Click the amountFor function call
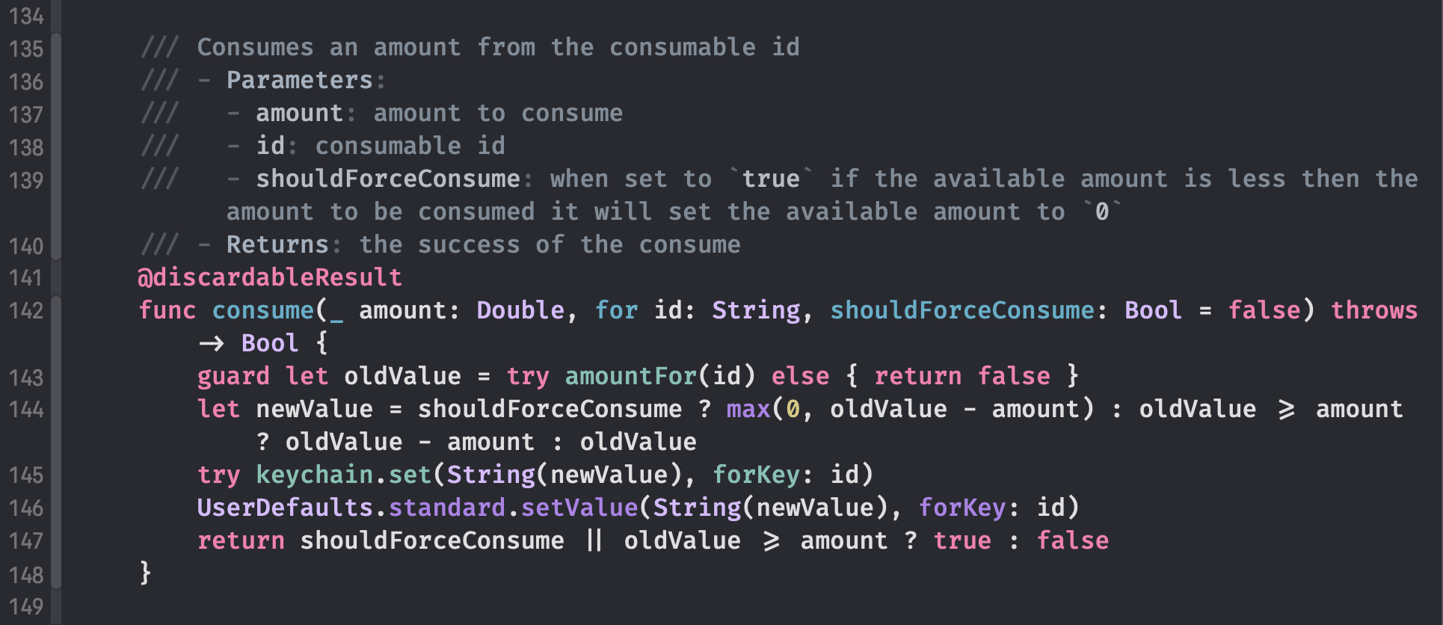 (x=630, y=376)
